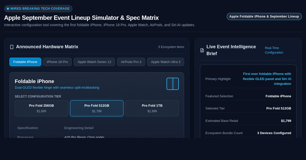Click the Announced Hardware Matrix title
Viewport: 306px width, 160px height.
point(47,47)
